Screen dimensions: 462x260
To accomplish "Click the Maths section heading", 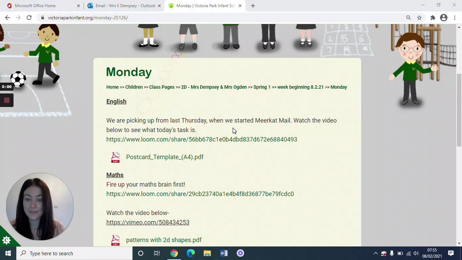I will (115, 175).
